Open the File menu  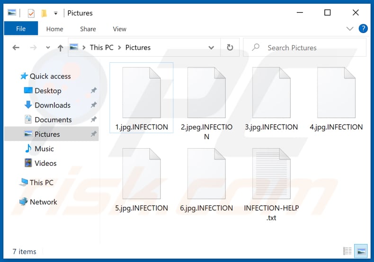coord(21,29)
